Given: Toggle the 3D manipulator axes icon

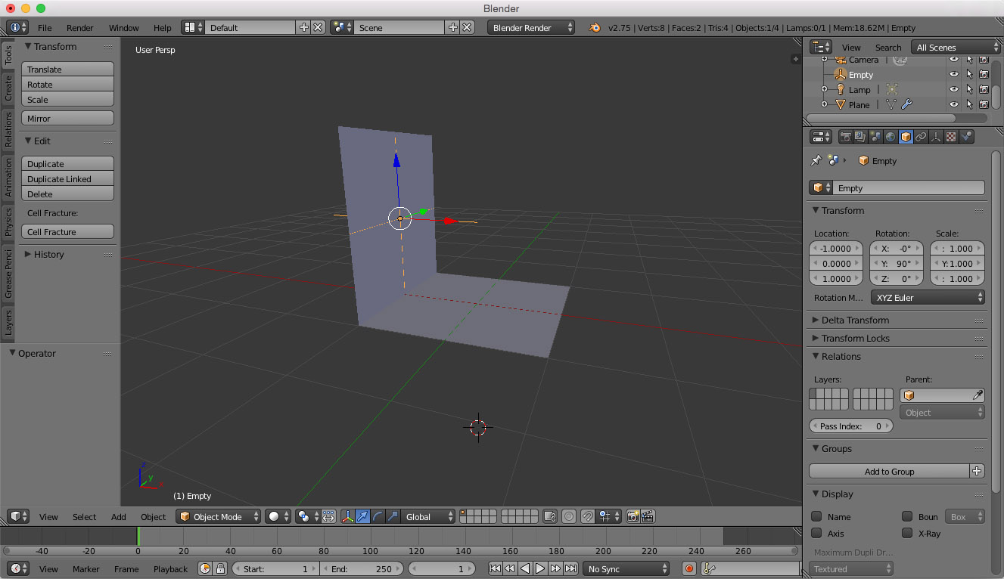Looking at the screenshot, I should 348,516.
